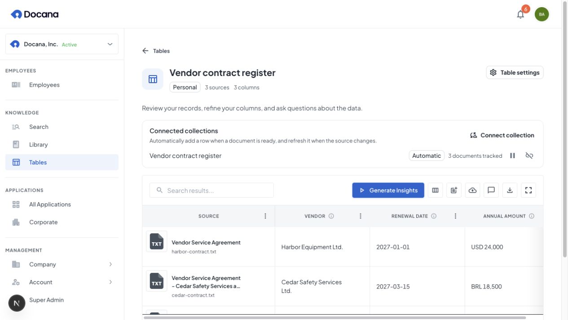
Task: Open Corporate in the sidebar
Action: click(x=62, y=222)
